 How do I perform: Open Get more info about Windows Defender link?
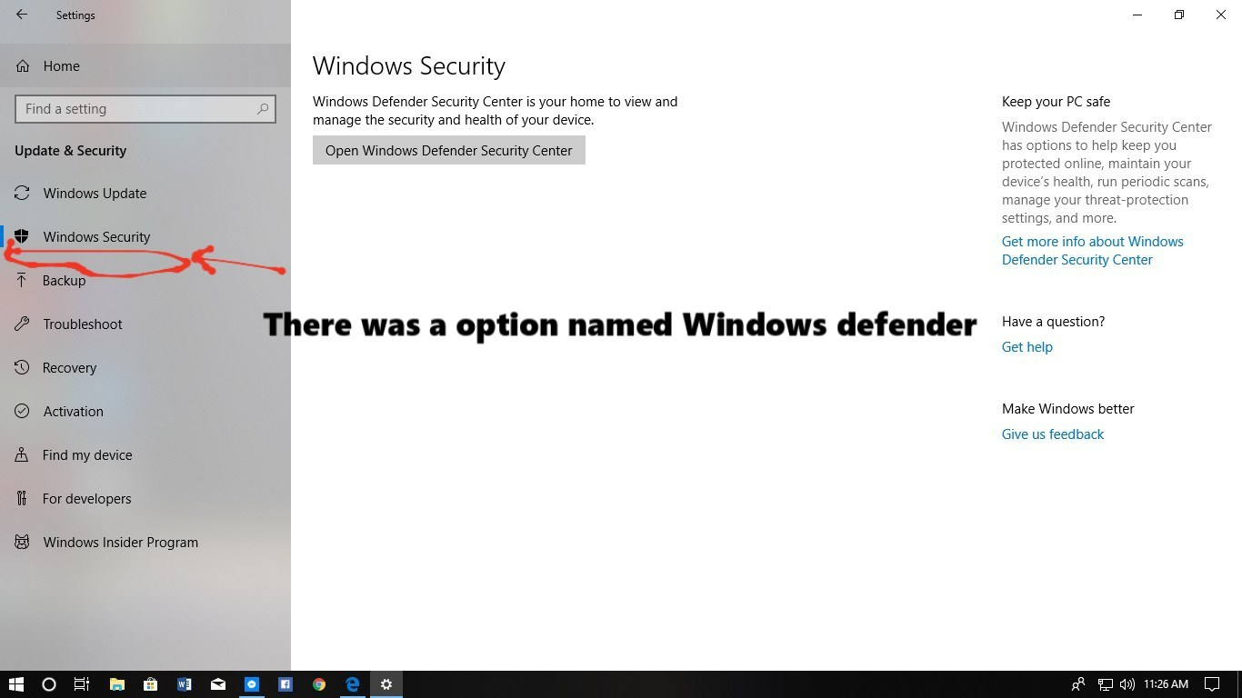pos(1092,251)
